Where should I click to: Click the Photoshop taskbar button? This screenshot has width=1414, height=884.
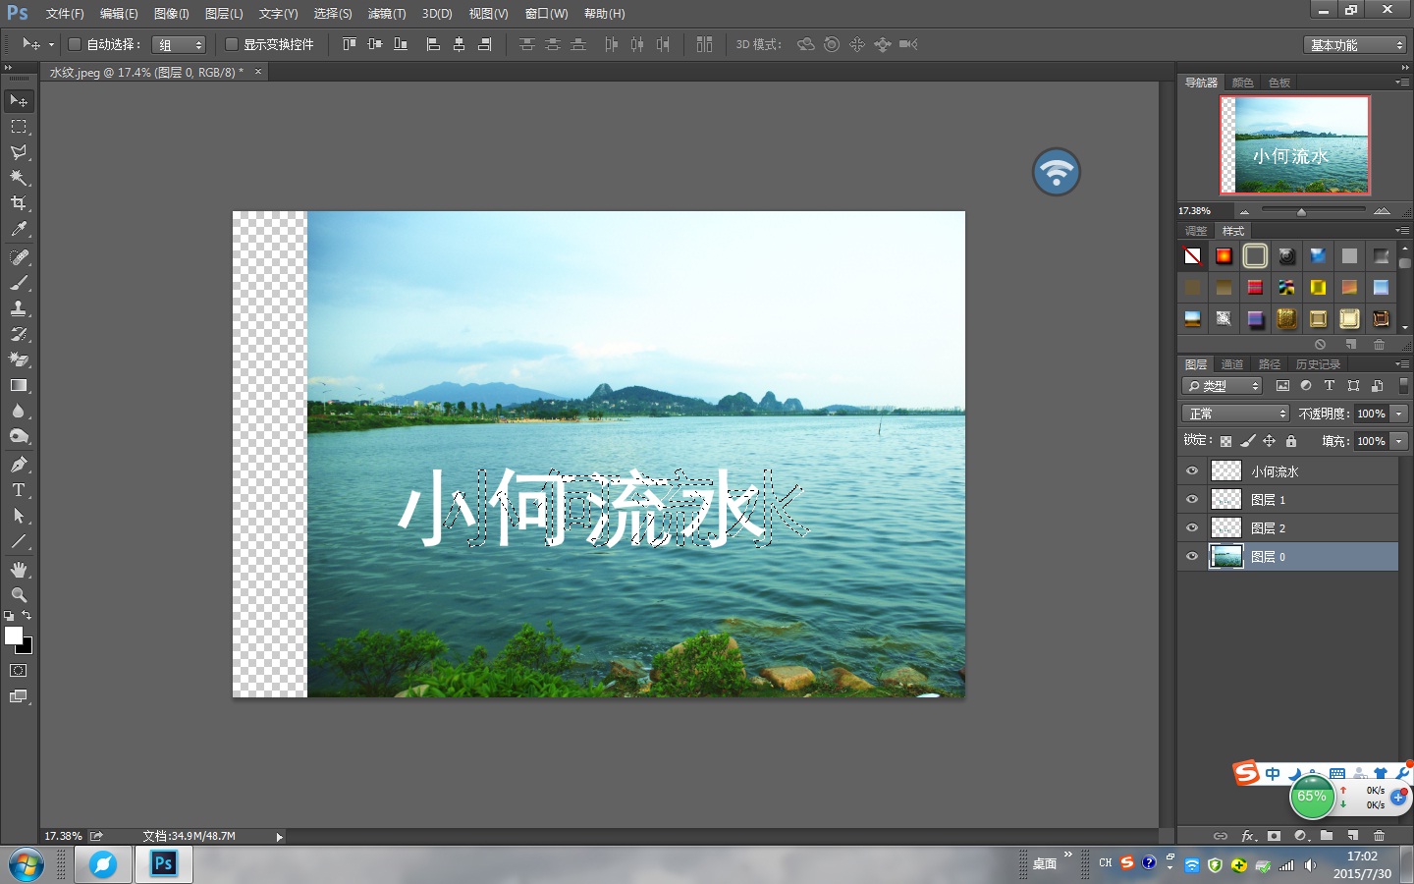(x=163, y=864)
